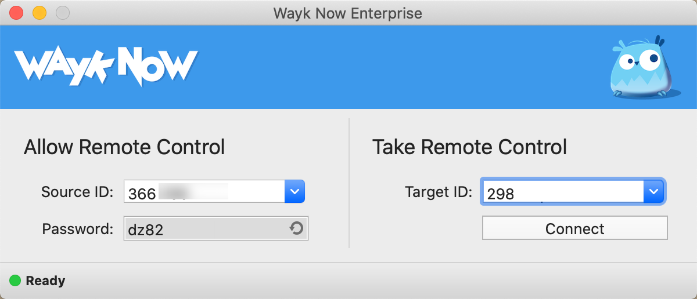The image size is (697, 299).
Task: Select the Source ID text field
Action: [204, 192]
